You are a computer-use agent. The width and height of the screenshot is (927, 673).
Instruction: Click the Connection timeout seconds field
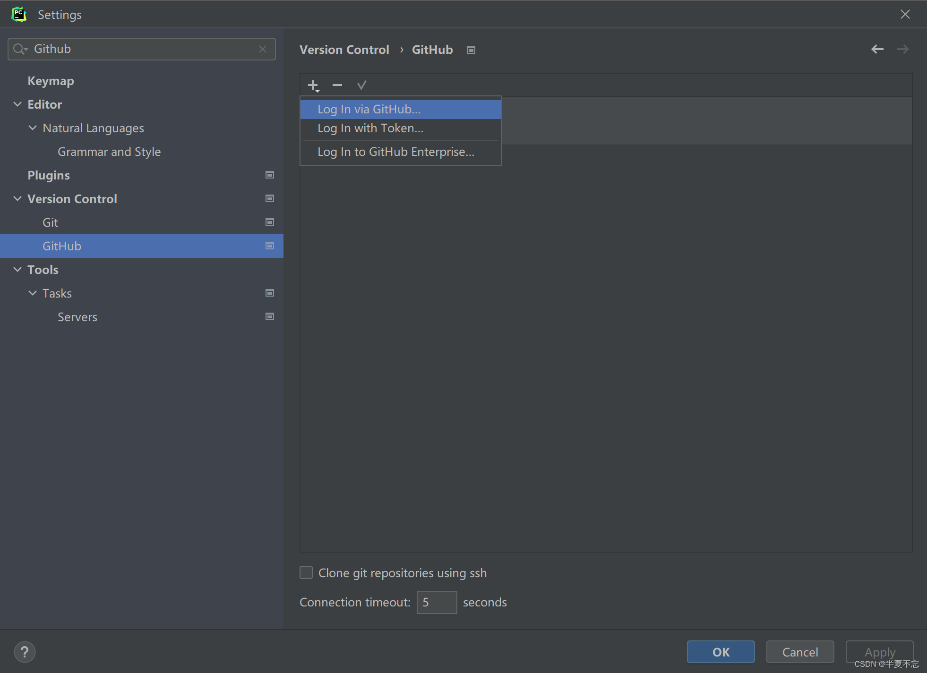[x=436, y=602]
